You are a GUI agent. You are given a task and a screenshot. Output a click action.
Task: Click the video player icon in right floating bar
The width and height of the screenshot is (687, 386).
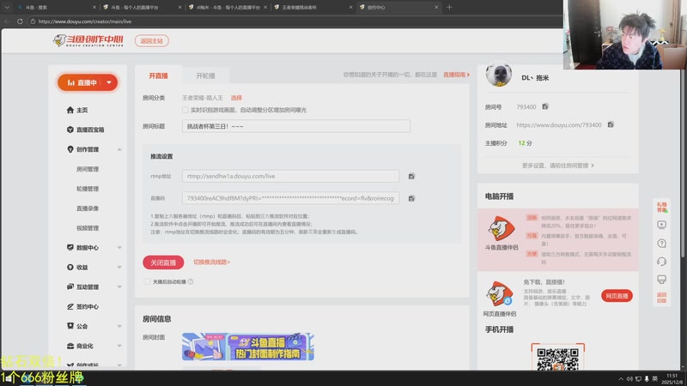pyautogui.click(x=661, y=225)
